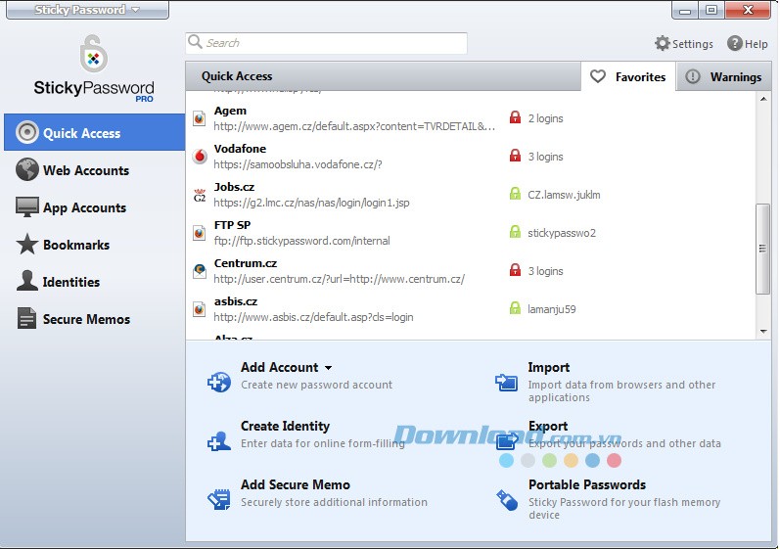Click the Identities person icon

click(26, 281)
